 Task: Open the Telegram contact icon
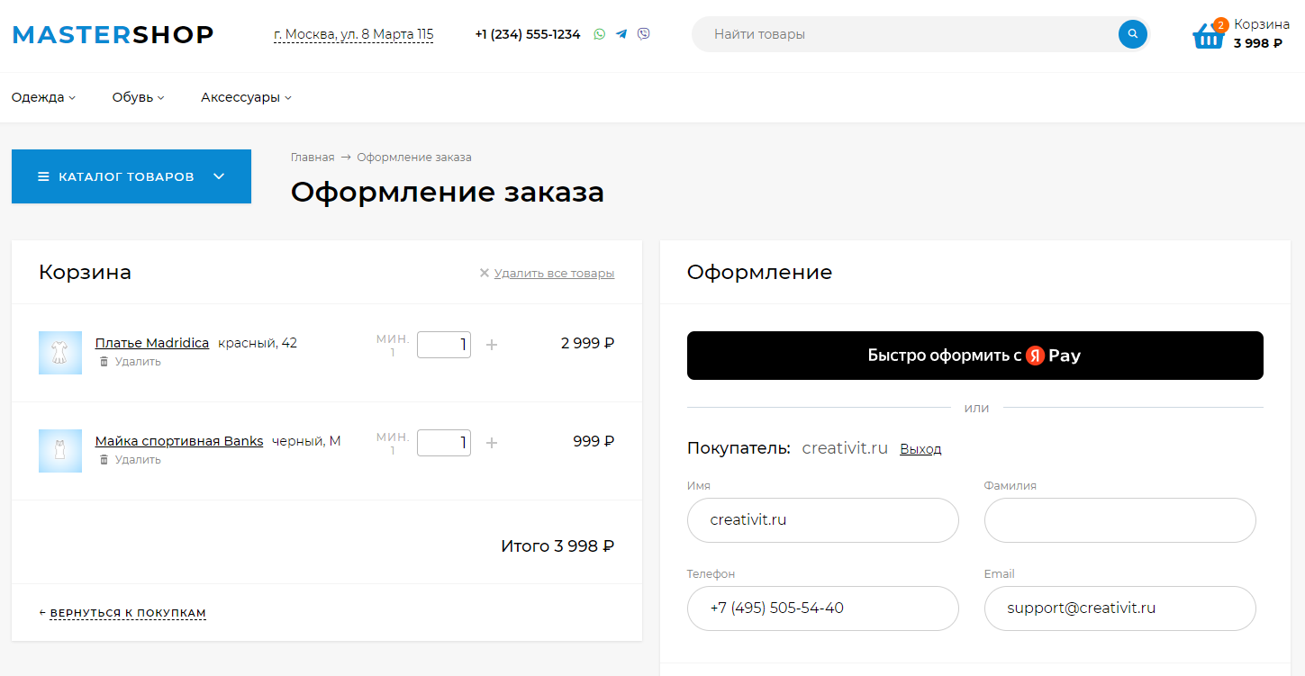(x=621, y=34)
